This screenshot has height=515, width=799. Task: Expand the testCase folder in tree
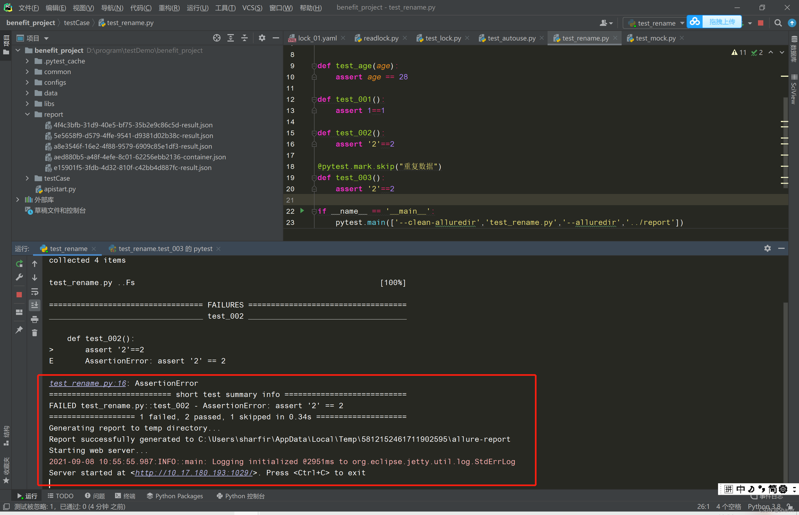[27, 178]
